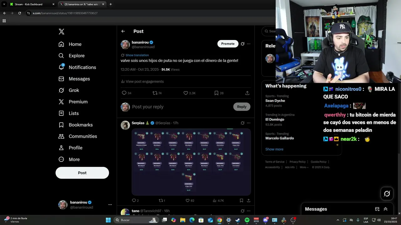Open account menu dots next to bananirou
Viewport: 401px width, 225px height.
(x=110, y=205)
